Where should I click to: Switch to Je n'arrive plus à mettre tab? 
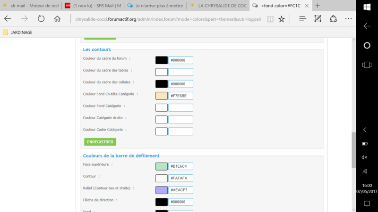coord(155,6)
